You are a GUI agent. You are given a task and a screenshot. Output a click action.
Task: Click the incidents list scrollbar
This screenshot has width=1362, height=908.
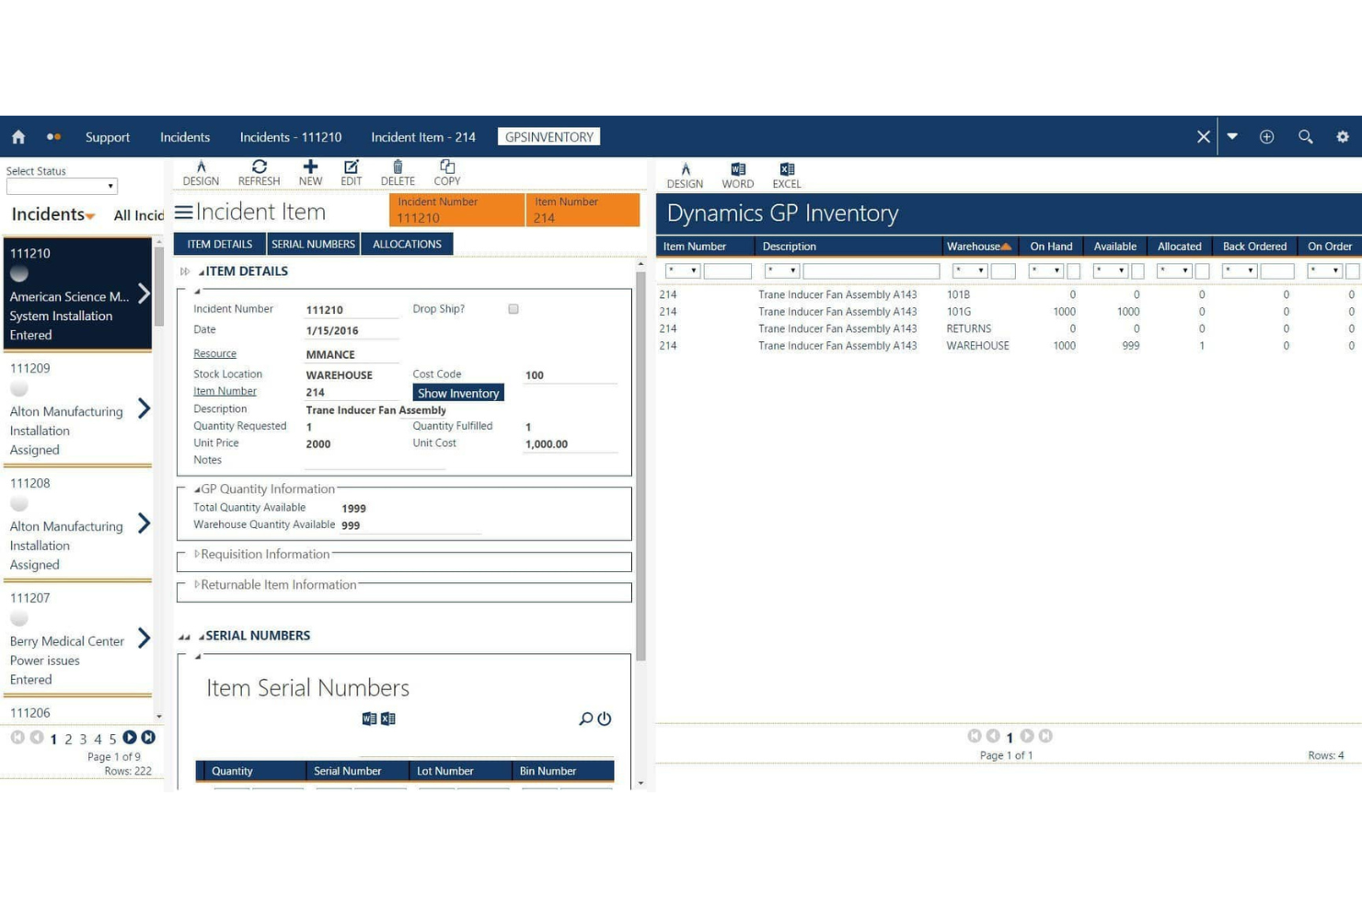(159, 285)
